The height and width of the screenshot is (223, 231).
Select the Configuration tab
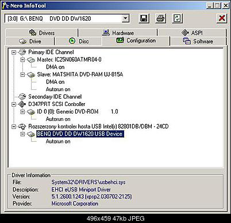coord(136,41)
